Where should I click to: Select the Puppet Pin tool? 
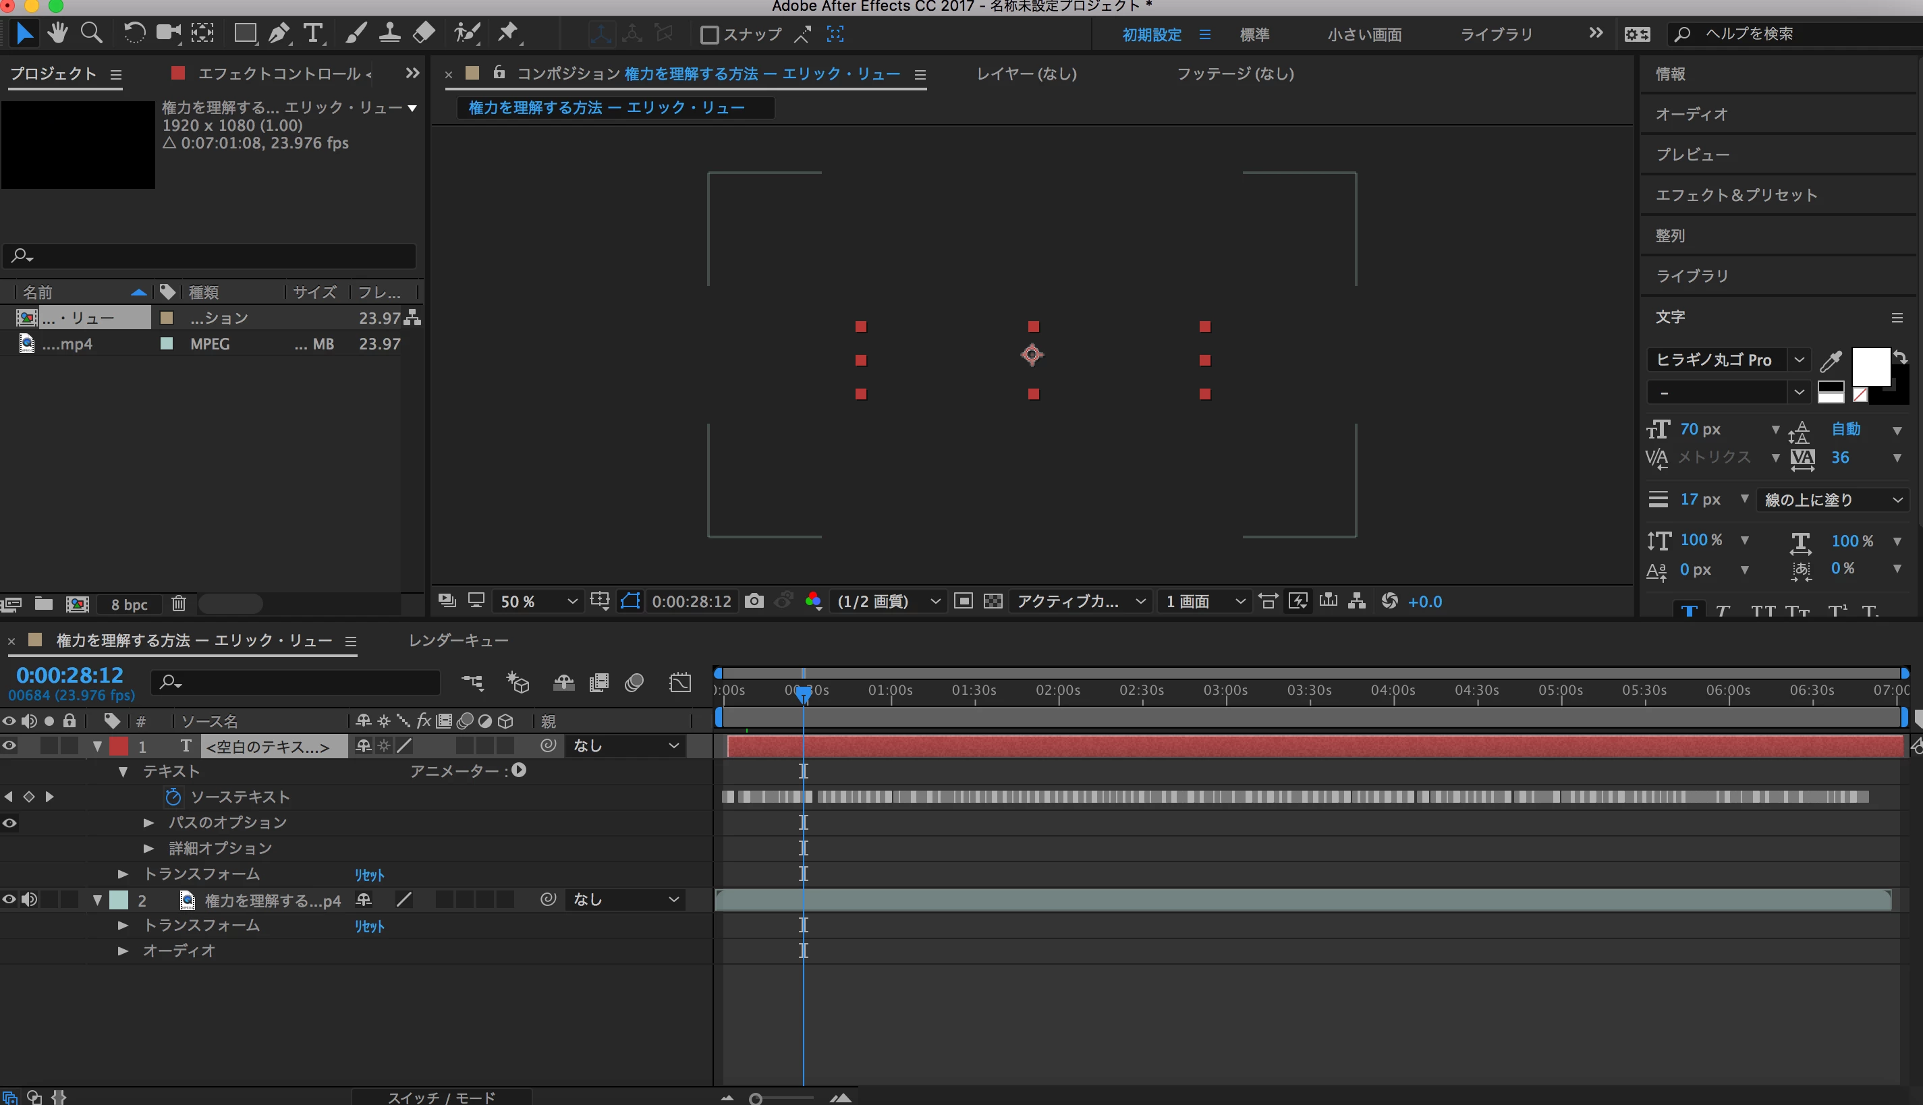[507, 32]
